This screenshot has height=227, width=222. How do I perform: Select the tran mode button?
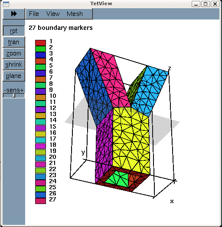pyautogui.click(x=14, y=42)
